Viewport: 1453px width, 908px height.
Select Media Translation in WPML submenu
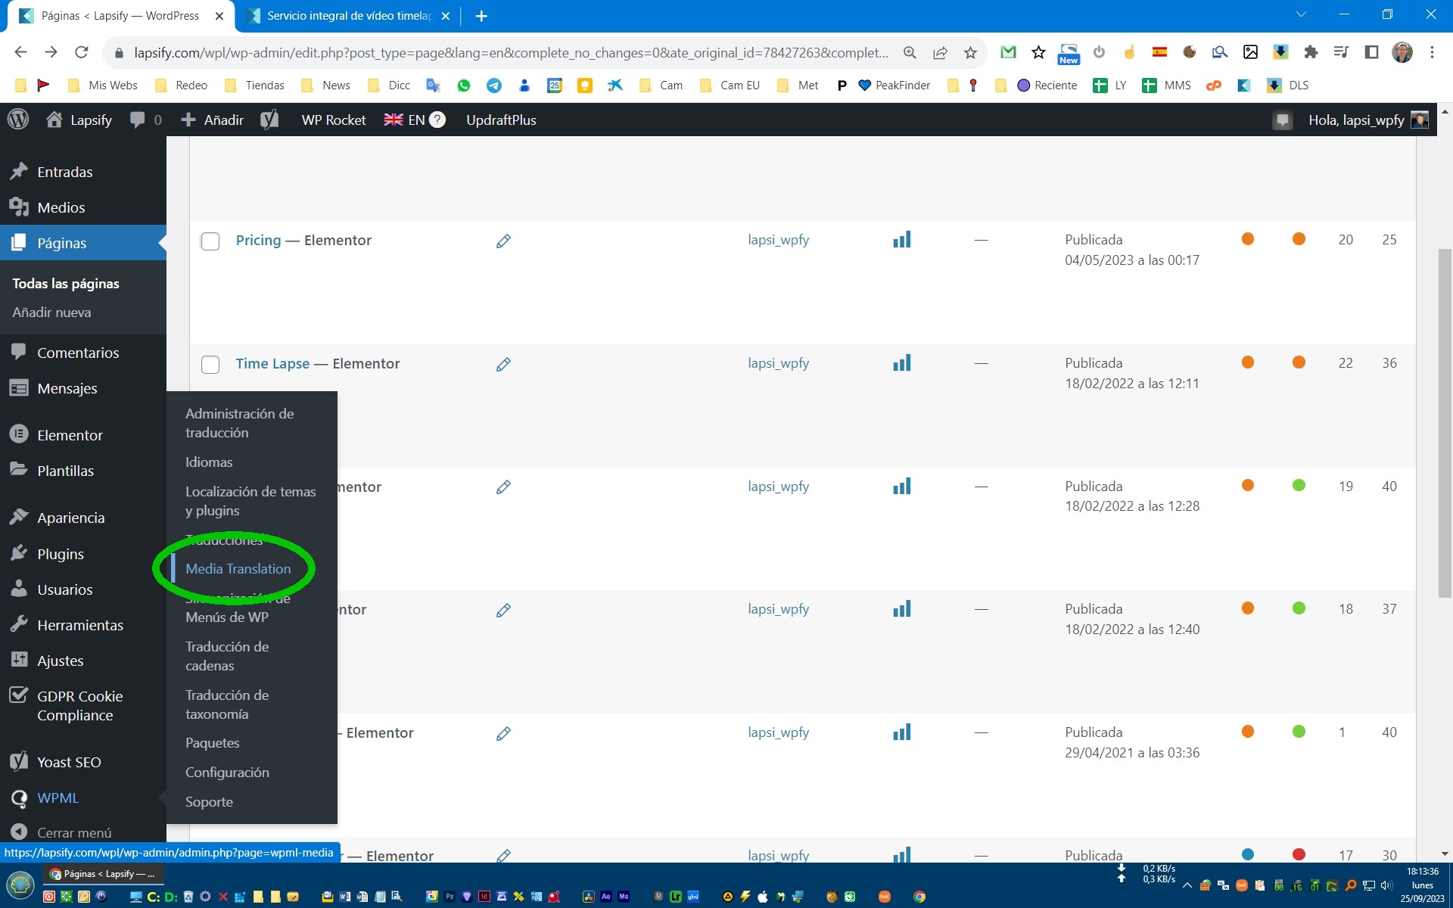pyautogui.click(x=238, y=569)
